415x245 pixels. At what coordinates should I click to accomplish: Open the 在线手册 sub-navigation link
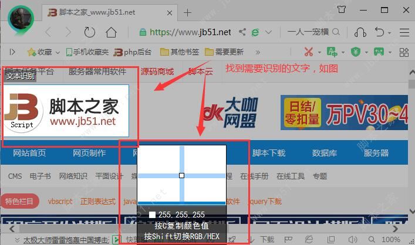tap(254, 176)
